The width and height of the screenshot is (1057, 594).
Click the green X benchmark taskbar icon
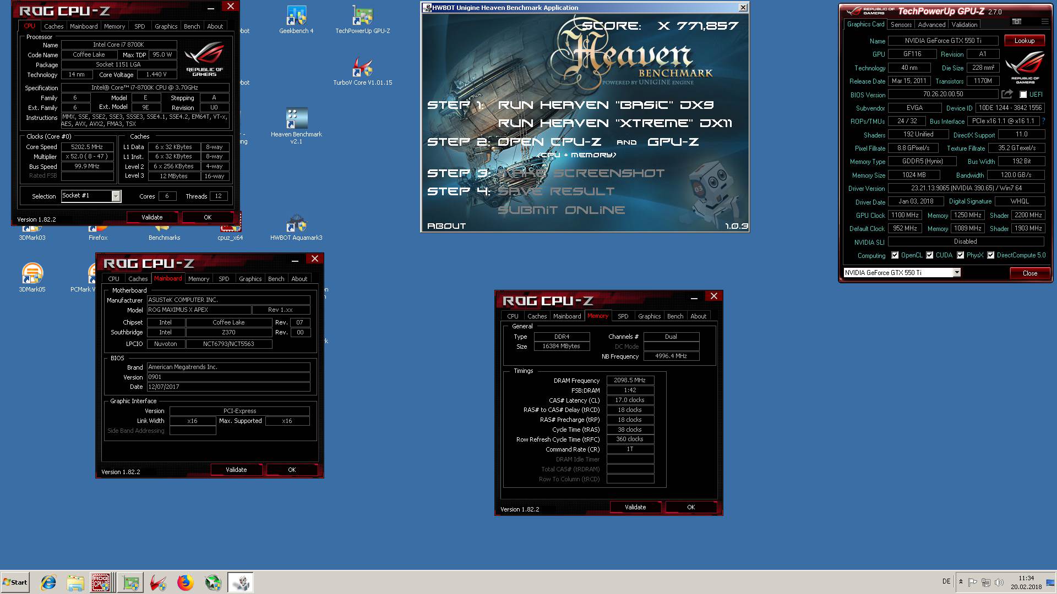pos(213,582)
